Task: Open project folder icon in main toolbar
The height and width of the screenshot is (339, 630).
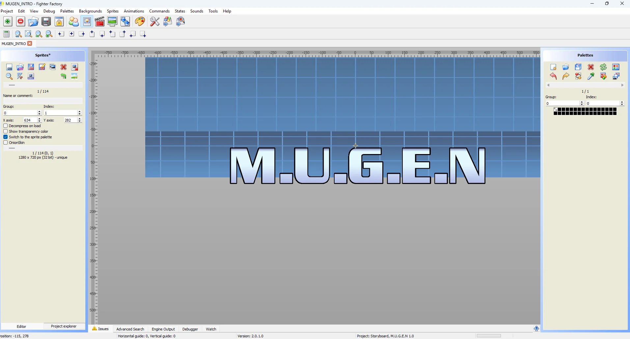Action: pos(33,22)
